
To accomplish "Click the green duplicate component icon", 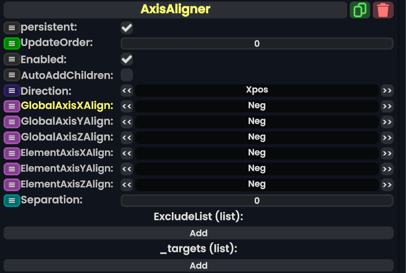I will point(360,10).
